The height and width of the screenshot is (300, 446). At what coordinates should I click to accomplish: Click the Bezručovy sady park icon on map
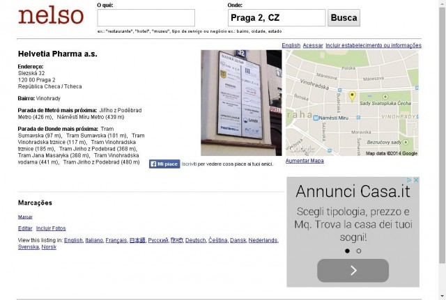click(406, 142)
